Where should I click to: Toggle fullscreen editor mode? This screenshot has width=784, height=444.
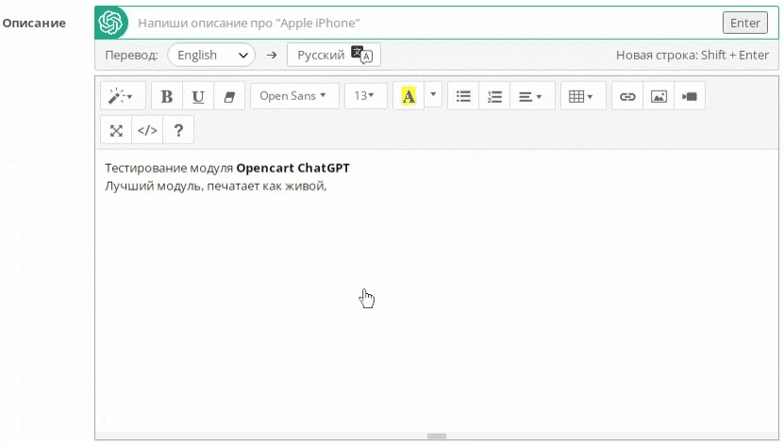[x=116, y=130]
